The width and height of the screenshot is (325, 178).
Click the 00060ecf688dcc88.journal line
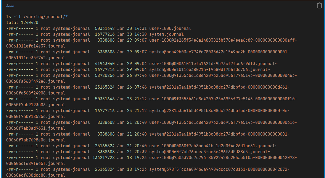coord(36,175)
